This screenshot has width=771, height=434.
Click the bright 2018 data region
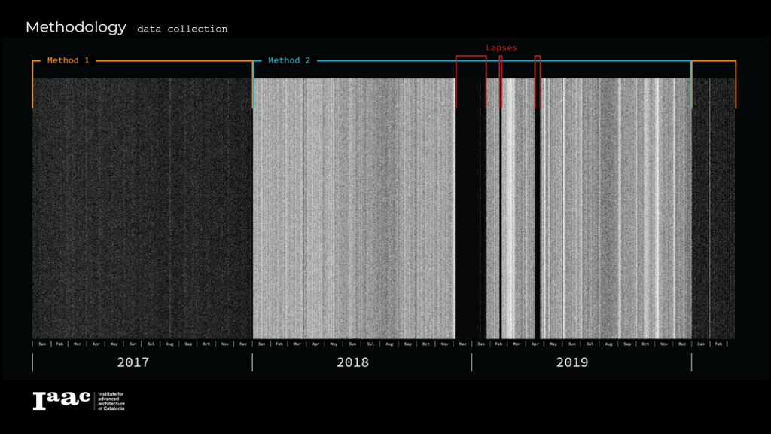click(x=352, y=211)
